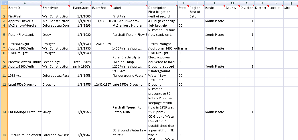Select the late 1940's start cell

point(80,60)
